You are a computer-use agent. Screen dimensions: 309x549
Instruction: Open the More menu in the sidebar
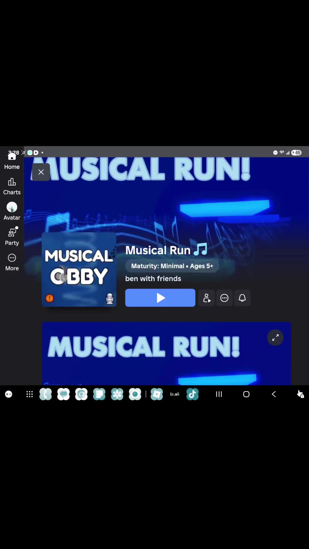pos(12,262)
